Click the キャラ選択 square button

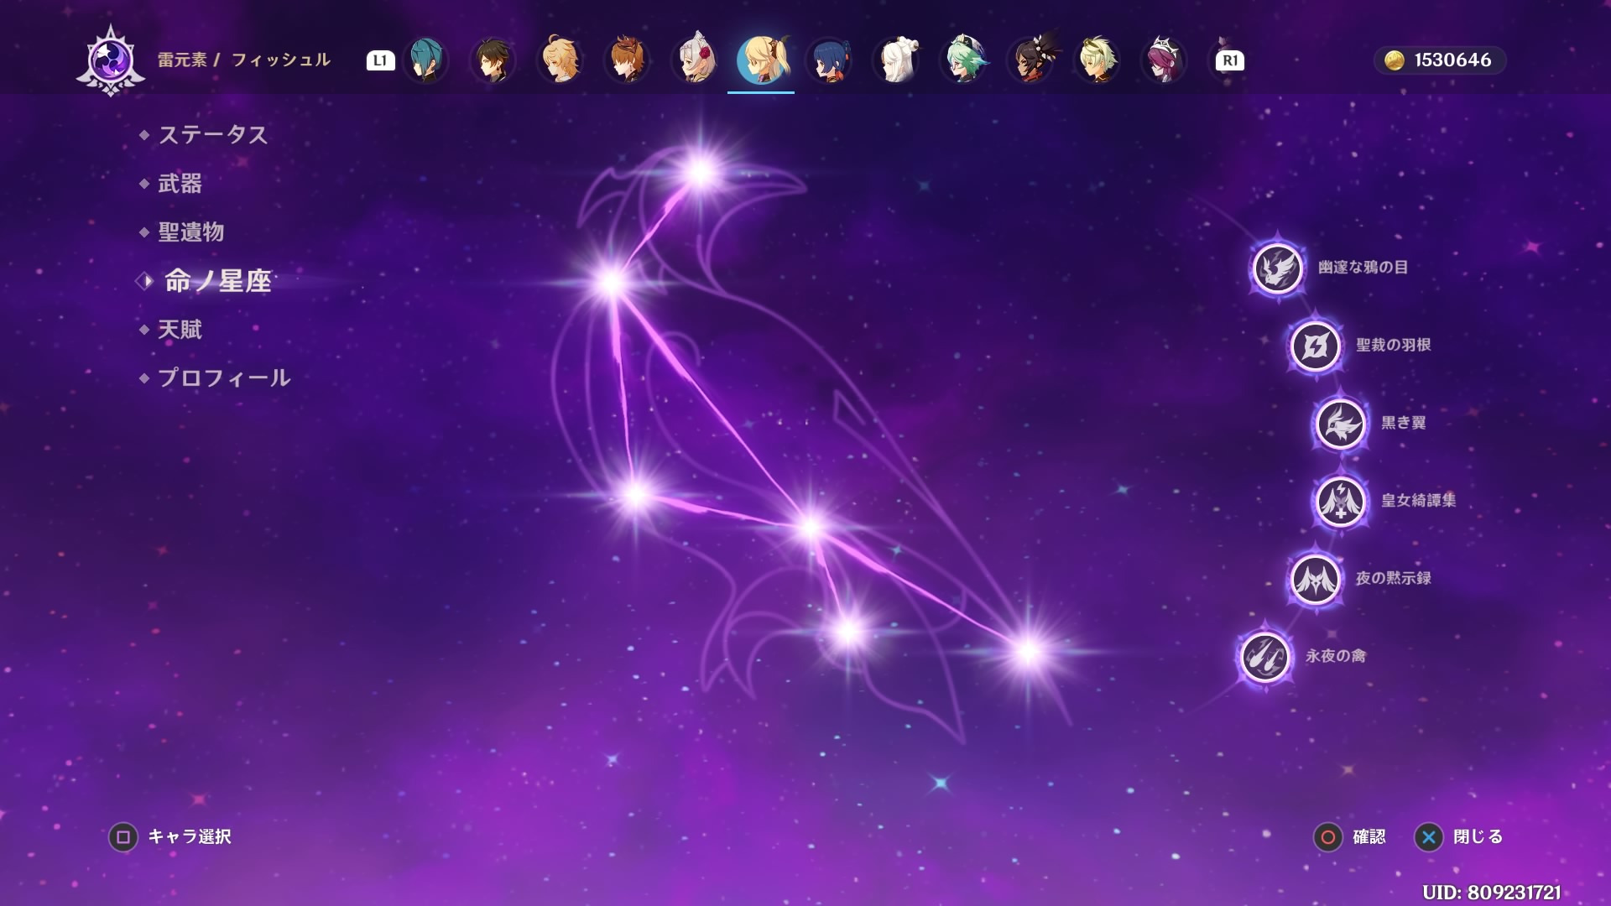point(123,836)
